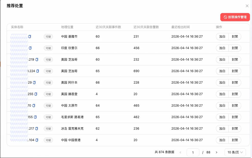The width and height of the screenshot is (252, 158).
Task: Select the alert count 690
Action: tap(136, 71)
